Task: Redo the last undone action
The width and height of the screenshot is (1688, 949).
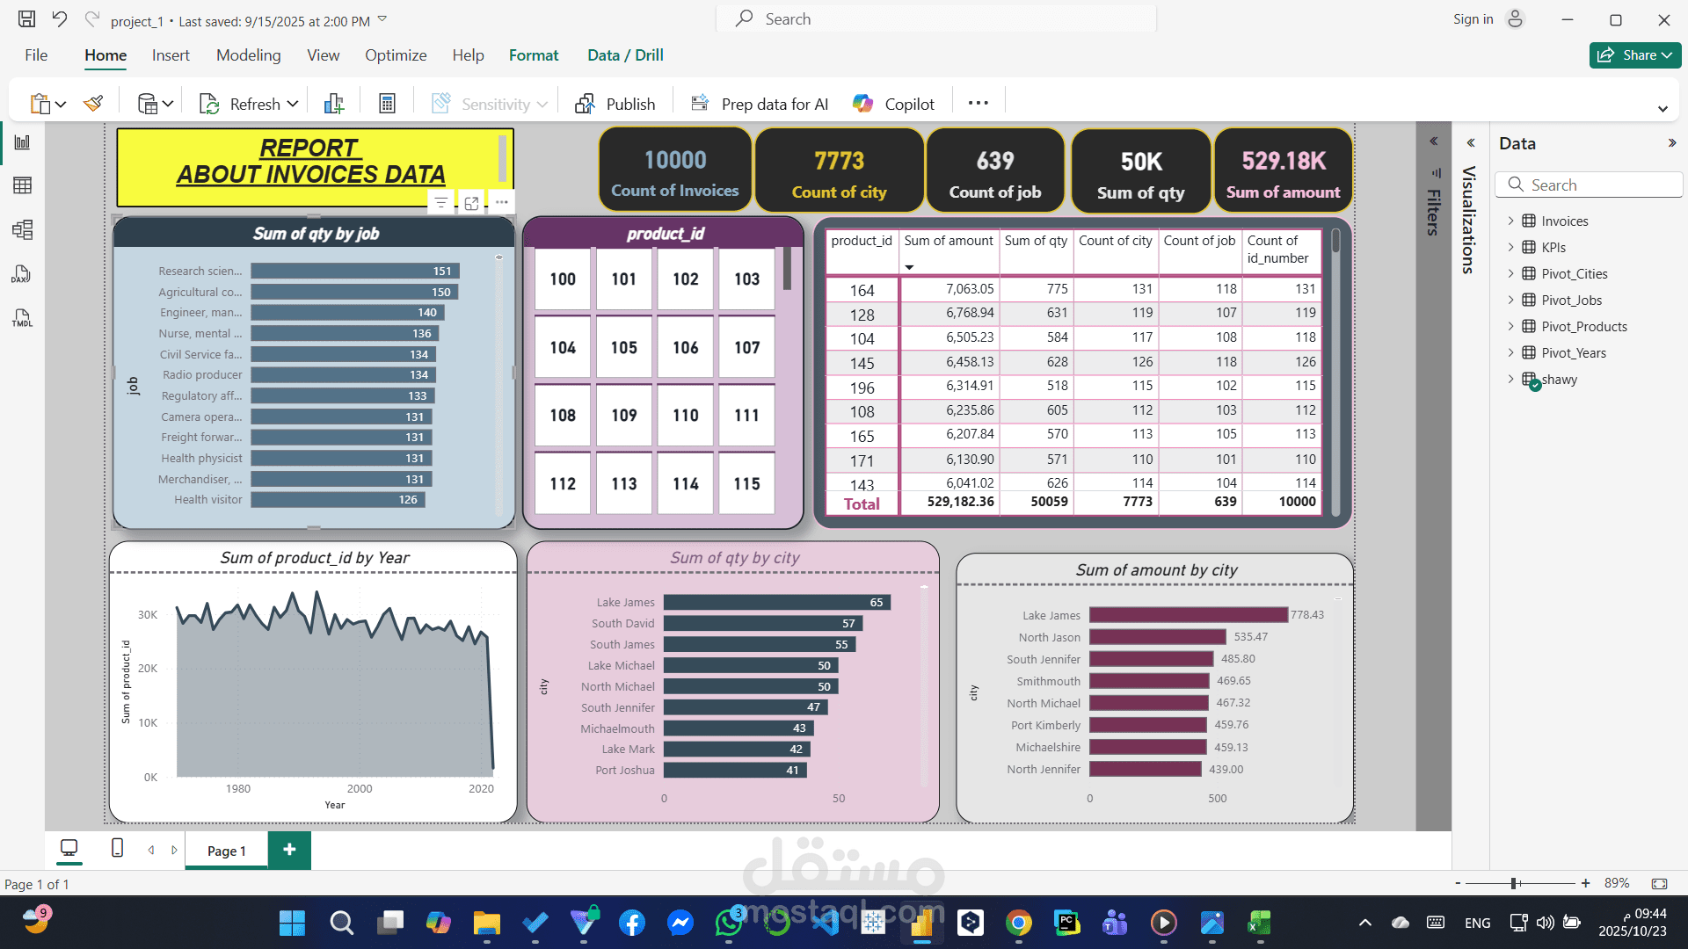Action: pyautogui.click(x=91, y=18)
